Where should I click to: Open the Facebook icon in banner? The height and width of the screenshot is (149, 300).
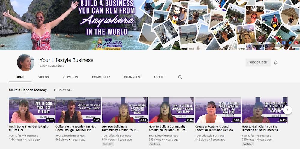(x=284, y=43)
